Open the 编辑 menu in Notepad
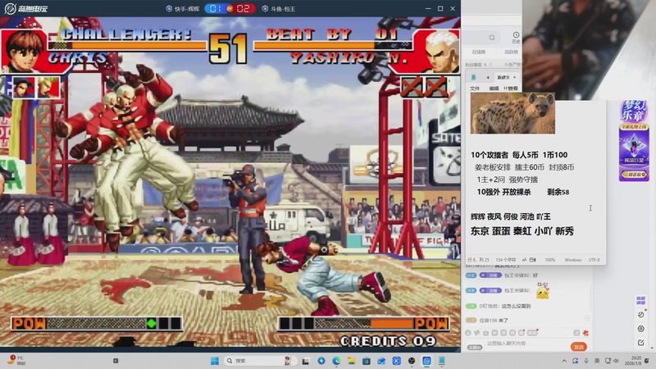This screenshot has height=369, width=656. (494, 89)
